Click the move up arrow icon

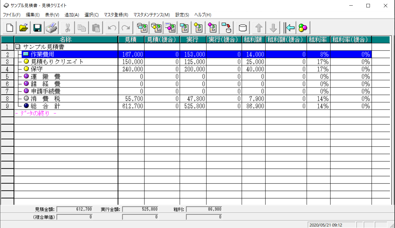[x=259, y=28]
